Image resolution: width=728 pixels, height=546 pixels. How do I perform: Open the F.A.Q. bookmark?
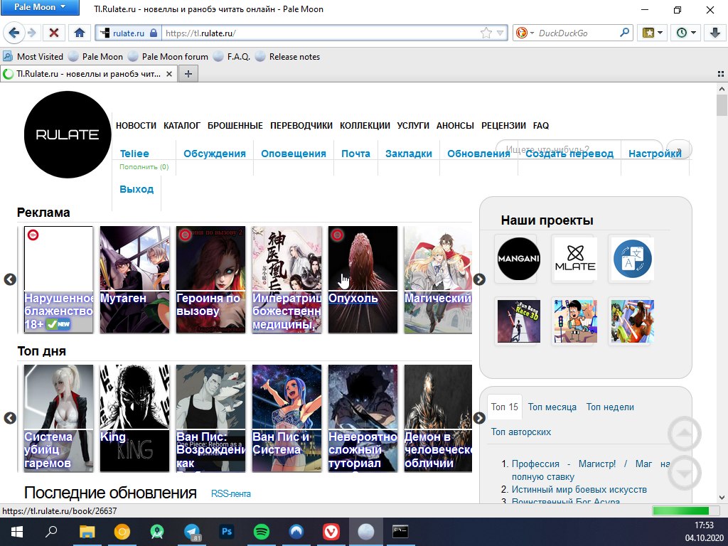pyautogui.click(x=232, y=57)
